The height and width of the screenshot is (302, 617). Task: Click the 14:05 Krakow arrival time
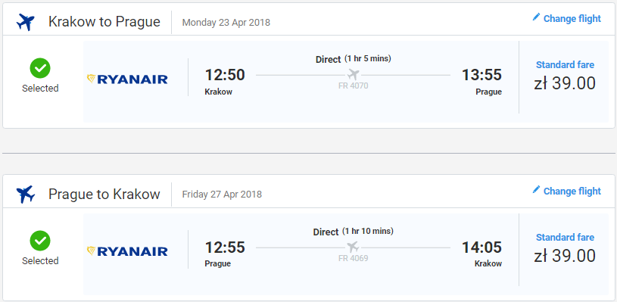click(481, 248)
